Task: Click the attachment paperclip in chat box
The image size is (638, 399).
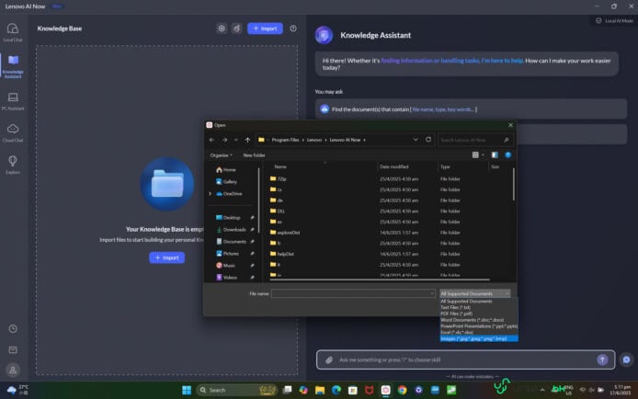Action: click(x=329, y=360)
